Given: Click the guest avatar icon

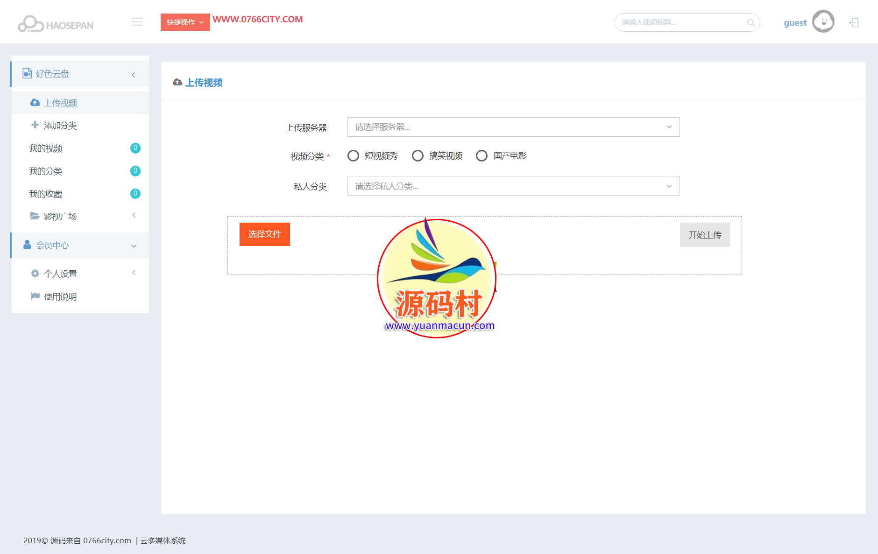Looking at the screenshot, I should click(823, 21).
